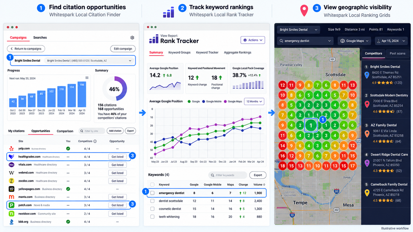Click the 42 bar for Oct 2 2023

click(13, 103)
